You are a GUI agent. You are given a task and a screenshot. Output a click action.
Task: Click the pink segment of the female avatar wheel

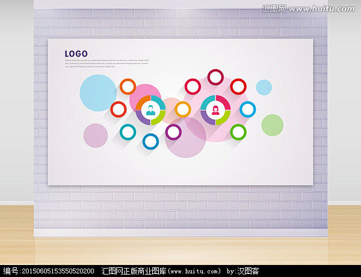coord(224,102)
